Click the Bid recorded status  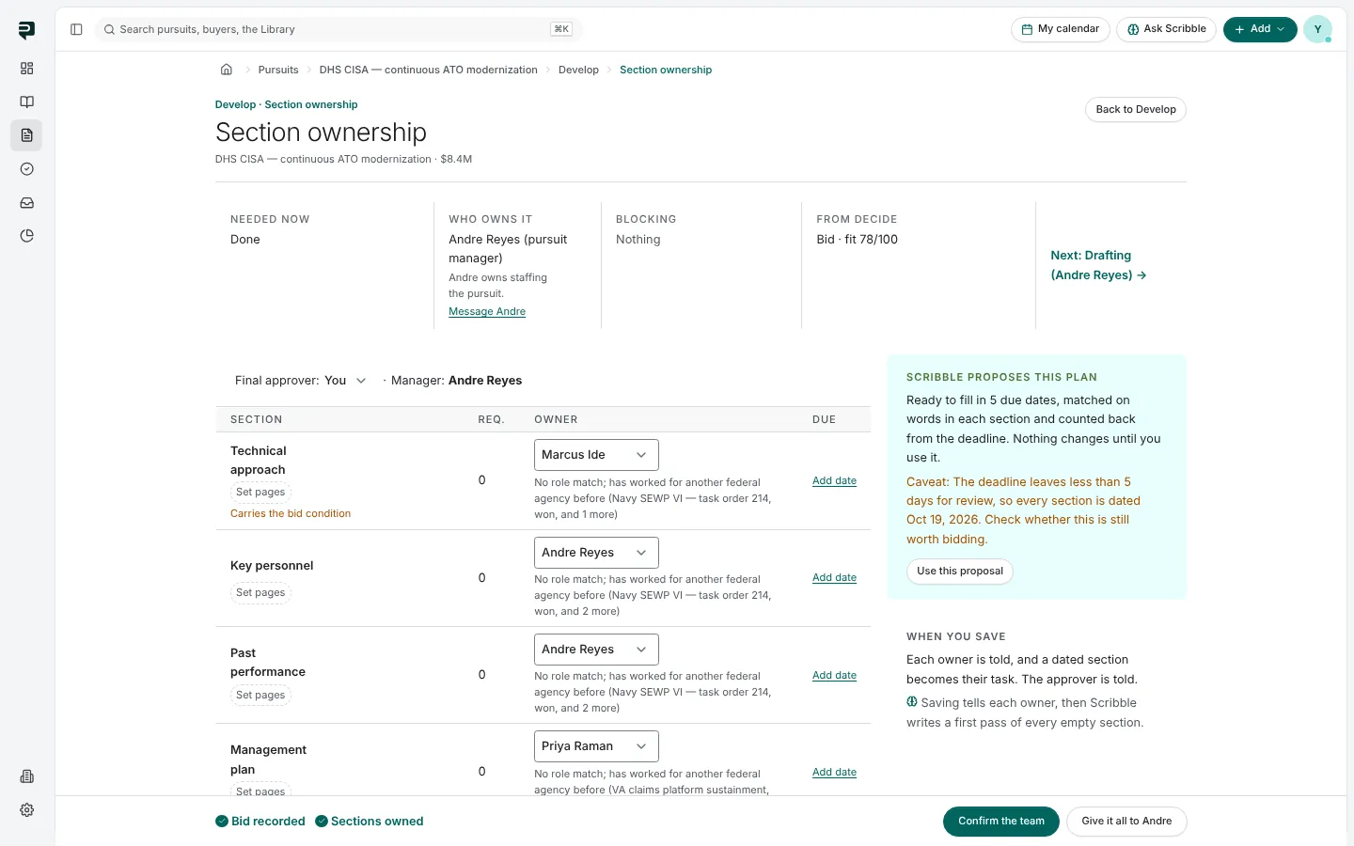tap(260, 822)
